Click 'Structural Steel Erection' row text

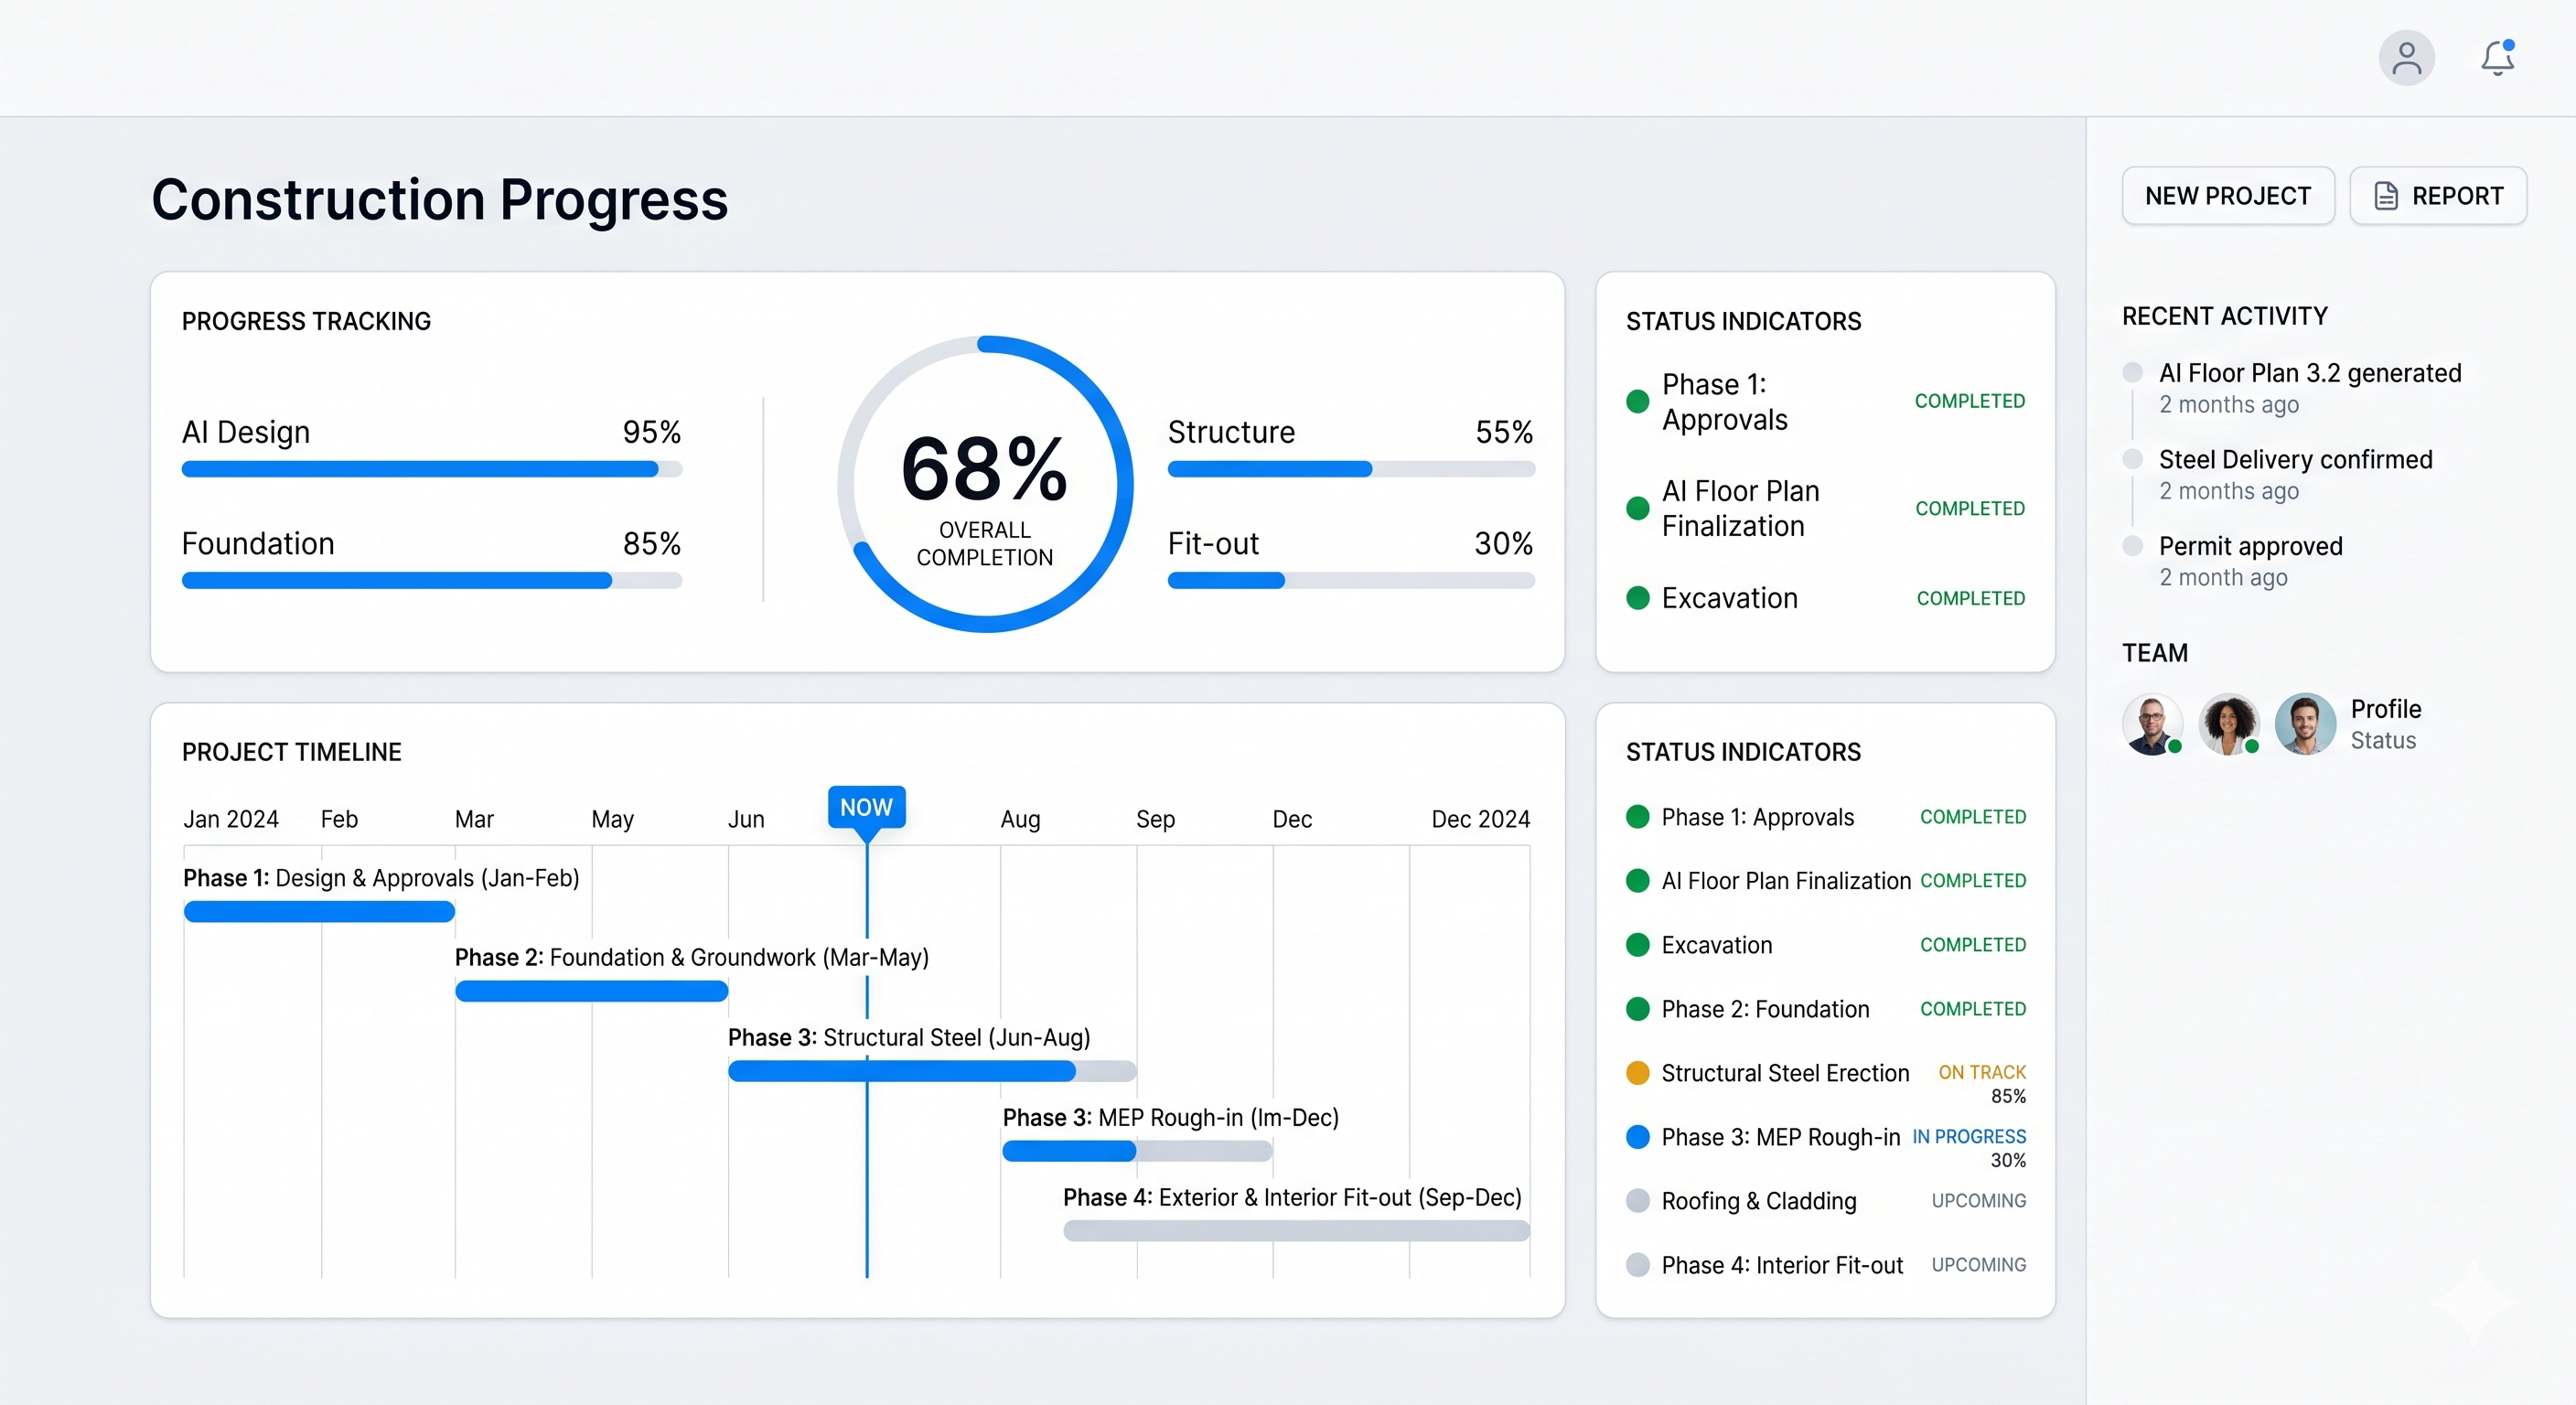tap(1785, 1073)
